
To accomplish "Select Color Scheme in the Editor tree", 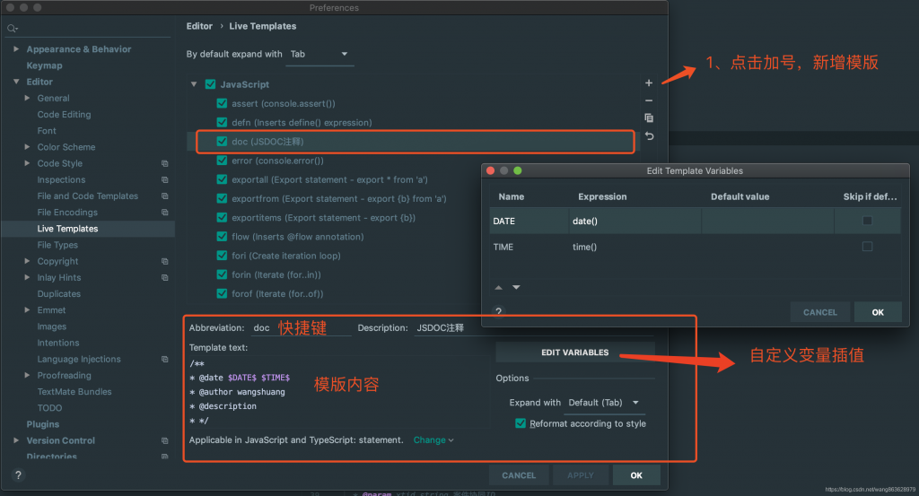I will tap(66, 147).
